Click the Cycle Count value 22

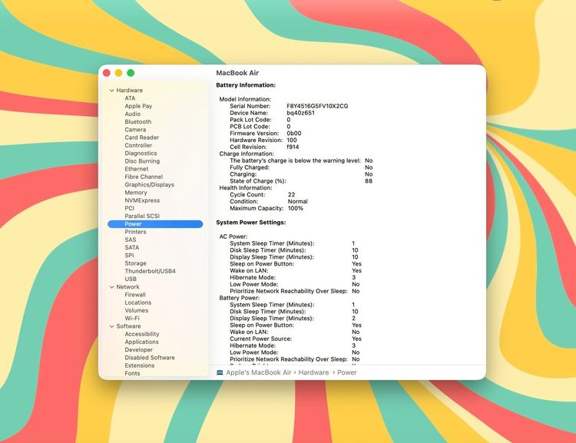tap(291, 195)
